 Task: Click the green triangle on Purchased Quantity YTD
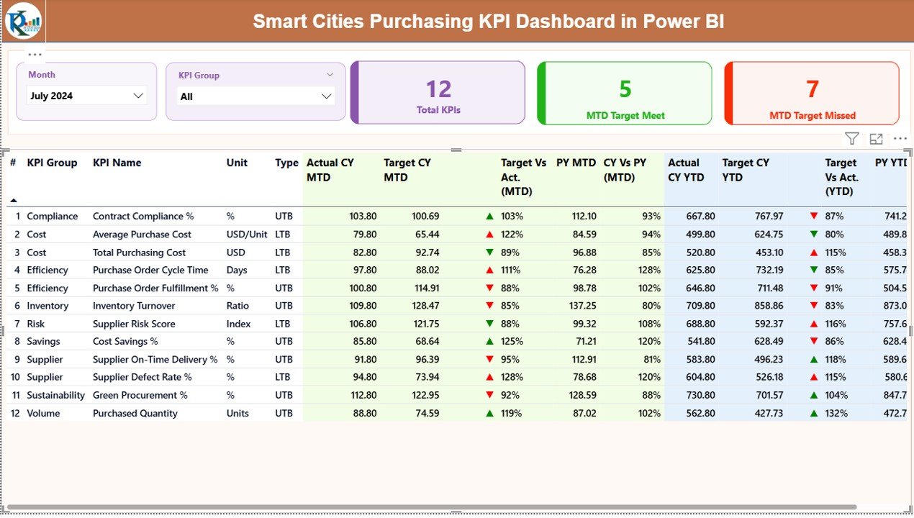(x=813, y=413)
